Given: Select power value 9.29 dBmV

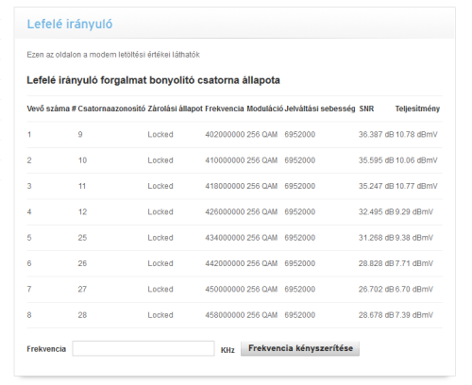Looking at the screenshot, I should (x=414, y=212).
